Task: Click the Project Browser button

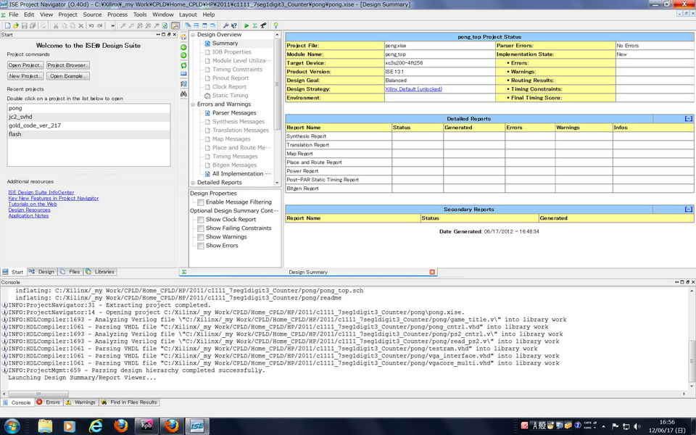Action: [68, 65]
